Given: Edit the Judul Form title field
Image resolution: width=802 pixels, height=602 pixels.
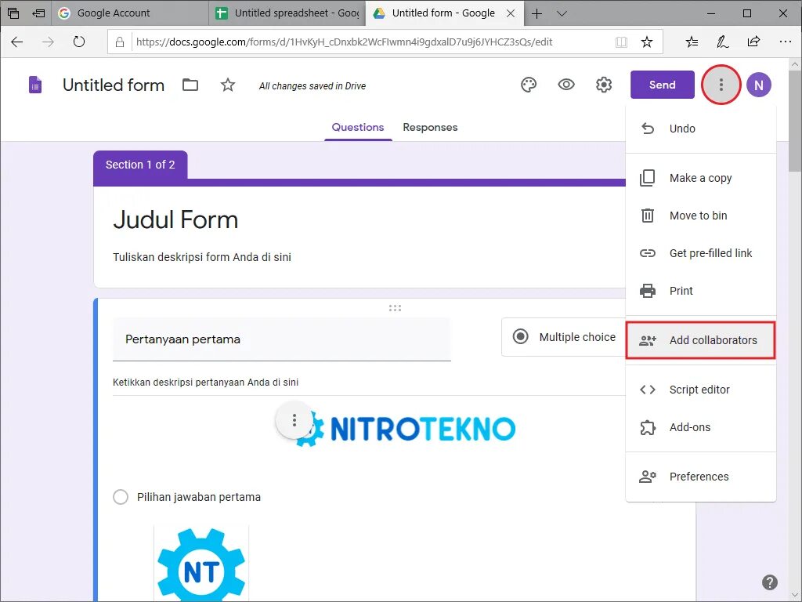Looking at the screenshot, I should (x=175, y=219).
